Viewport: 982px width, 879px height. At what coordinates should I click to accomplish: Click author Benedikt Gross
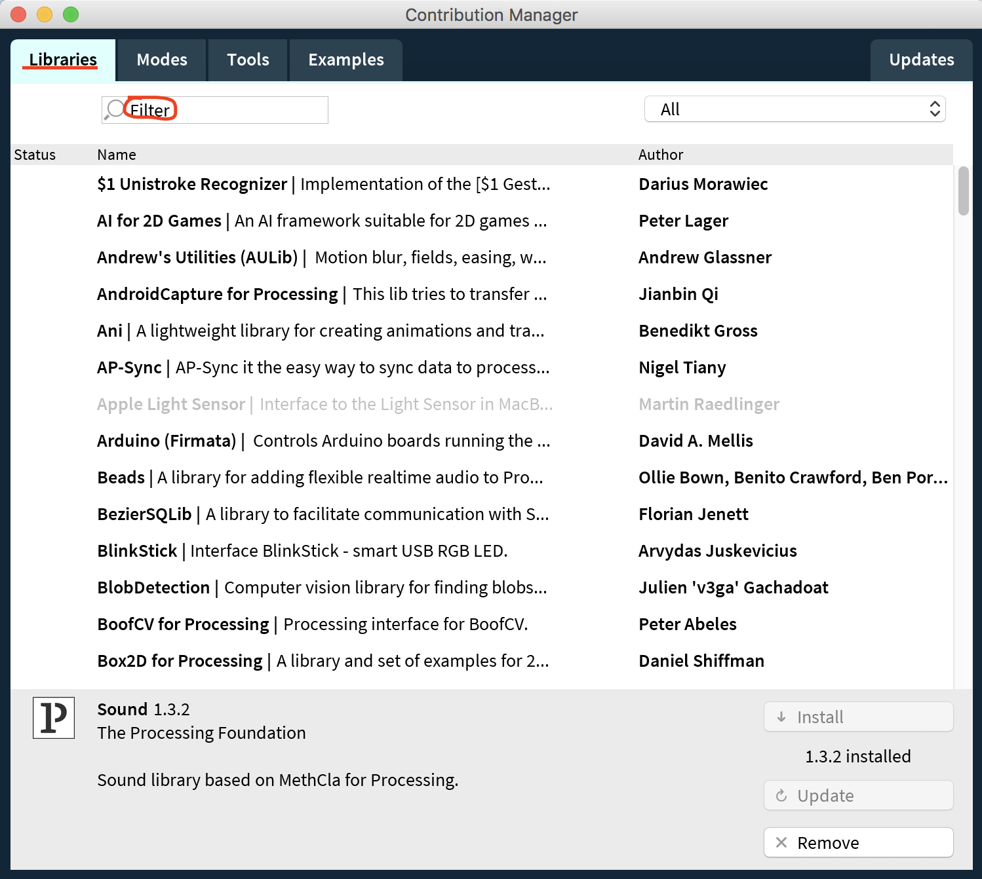698,331
